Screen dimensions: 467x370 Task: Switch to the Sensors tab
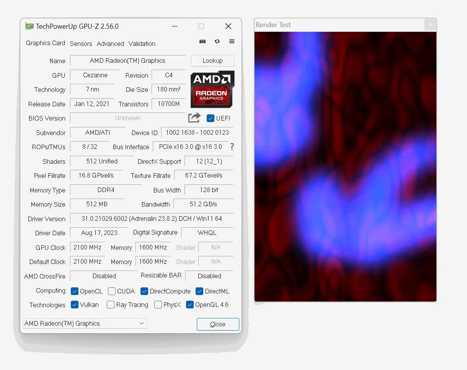[81, 44]
